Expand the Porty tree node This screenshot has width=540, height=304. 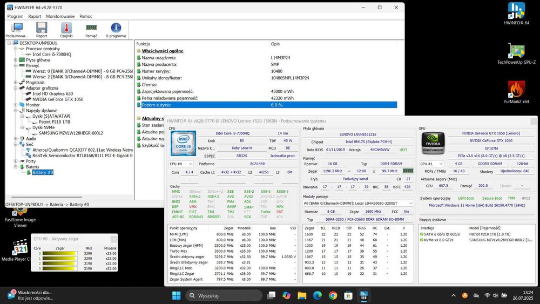(x=16, y=161)
